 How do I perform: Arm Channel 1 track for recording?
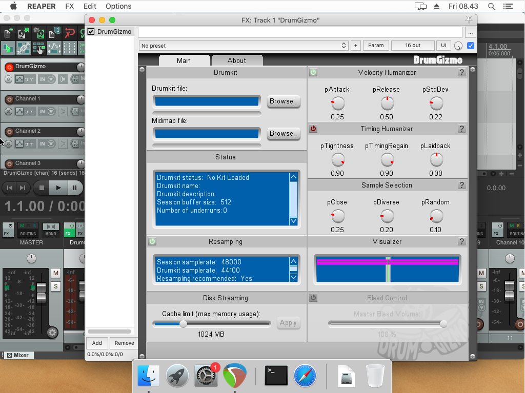(x=9, y=99)
